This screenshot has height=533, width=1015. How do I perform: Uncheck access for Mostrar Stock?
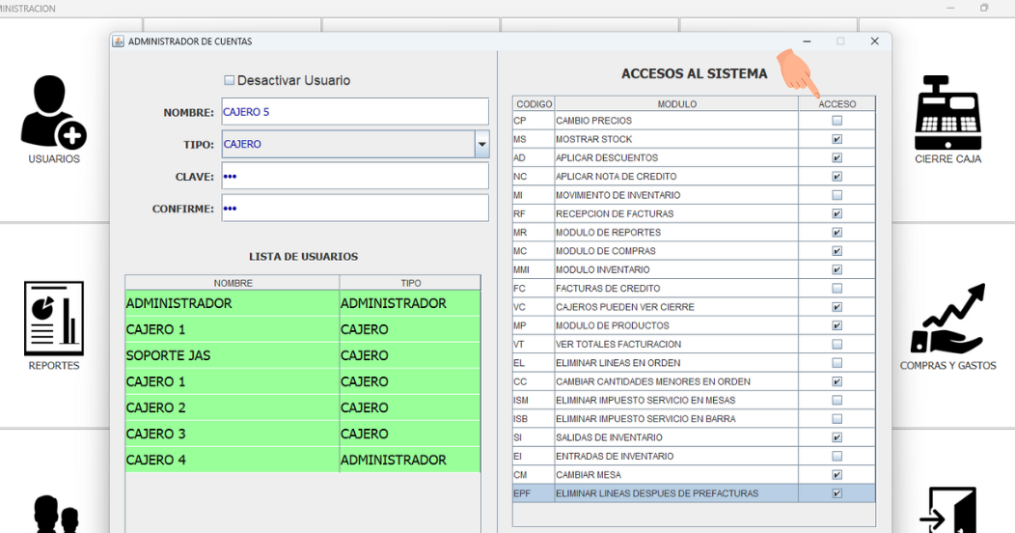[837, 139]
